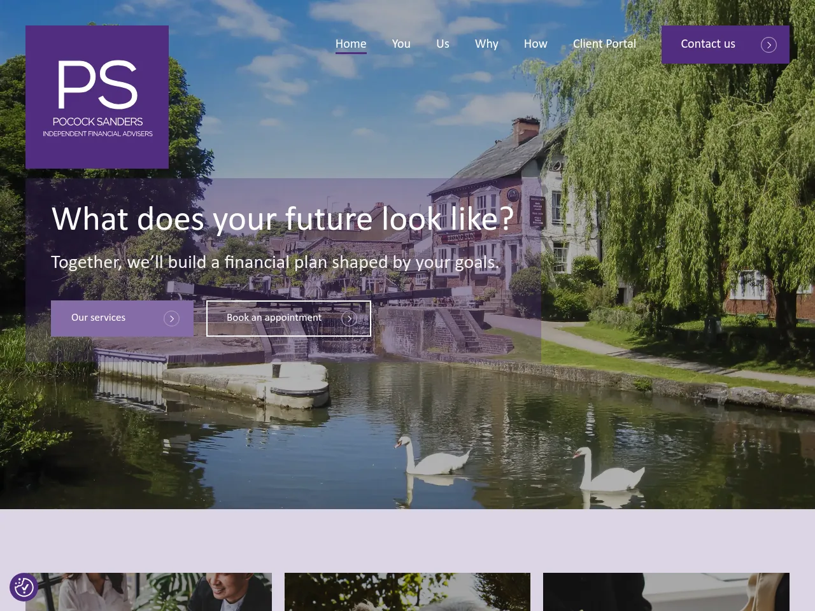Open the middle card thumbnail image
This screenshot has width=815, height=611.
click(407, 592)
